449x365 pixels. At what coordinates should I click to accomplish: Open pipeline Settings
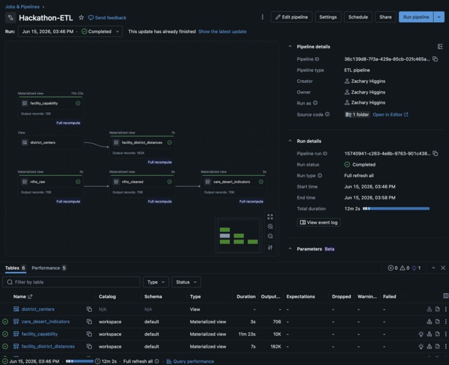[328, 17]
